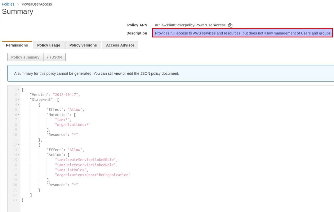
Task: Click the policy ARN text value
Action: 190,25
